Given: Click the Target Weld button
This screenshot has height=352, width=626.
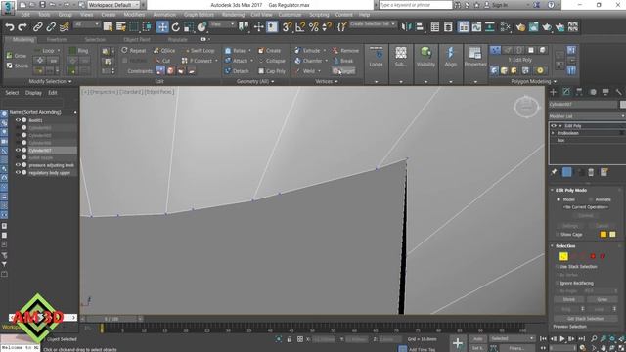Looking at the screenshot, I should click(x=343, y=71).
